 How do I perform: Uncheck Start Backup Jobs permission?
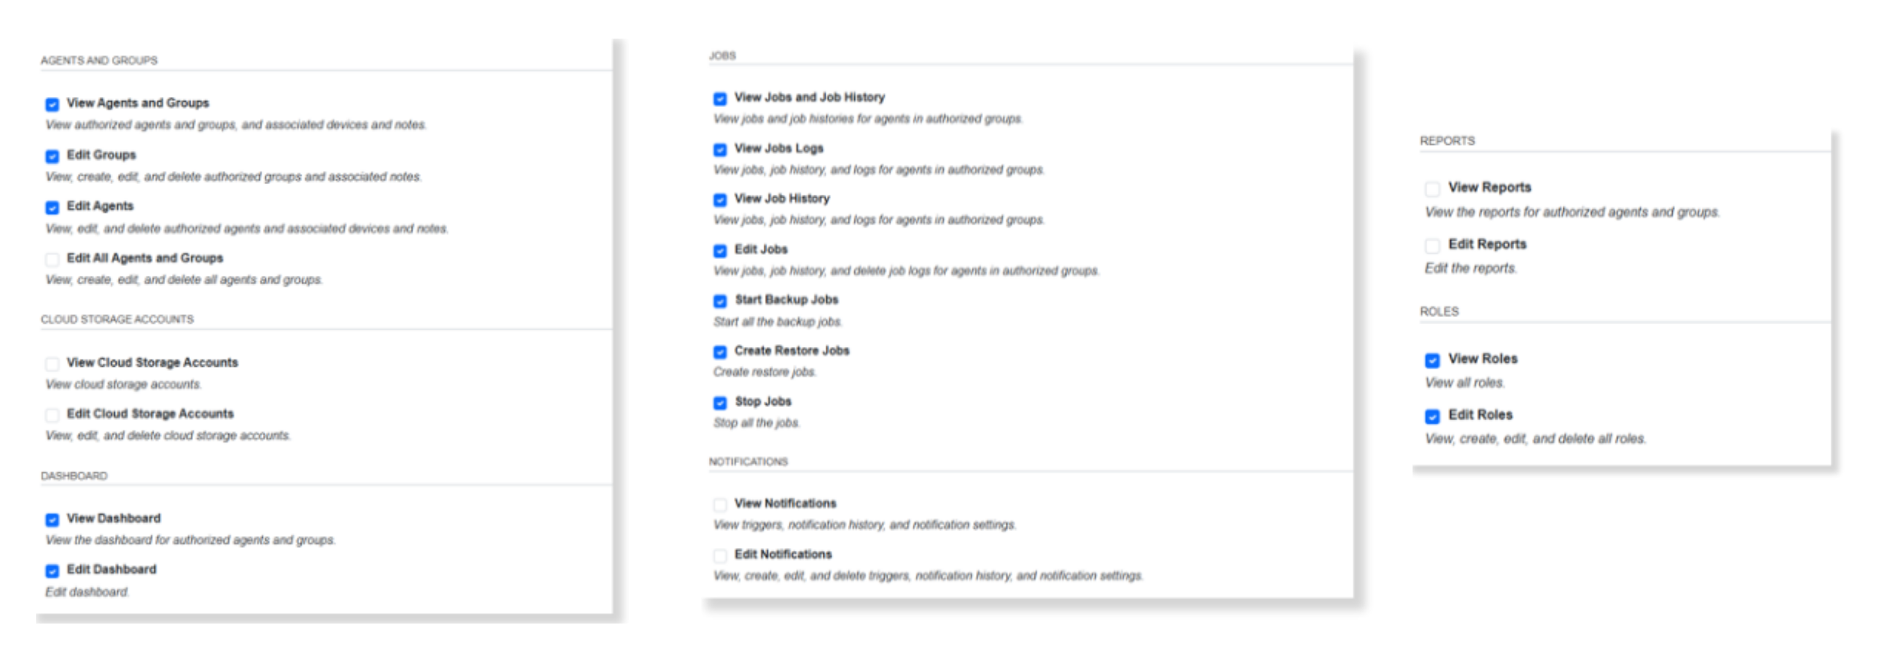719,299
